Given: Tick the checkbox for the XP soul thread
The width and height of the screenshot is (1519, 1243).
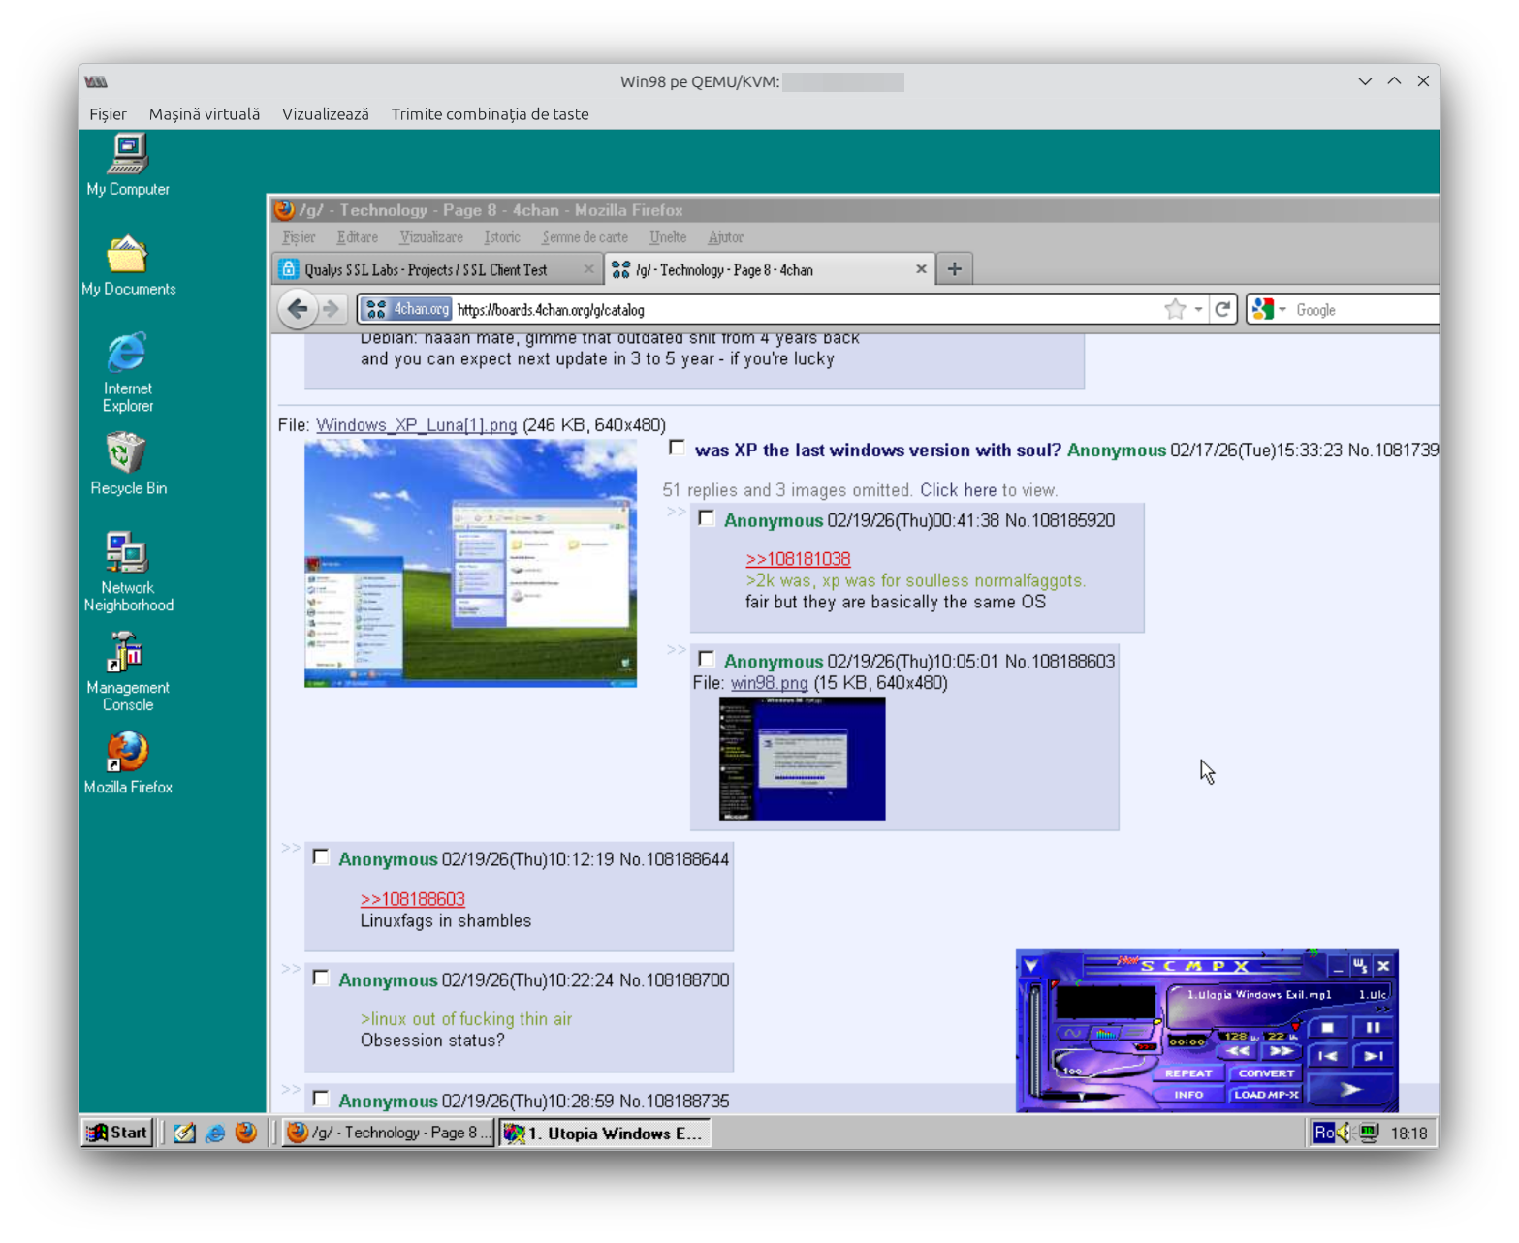Looking at the screenshot, I should click(x=678, y=448).
